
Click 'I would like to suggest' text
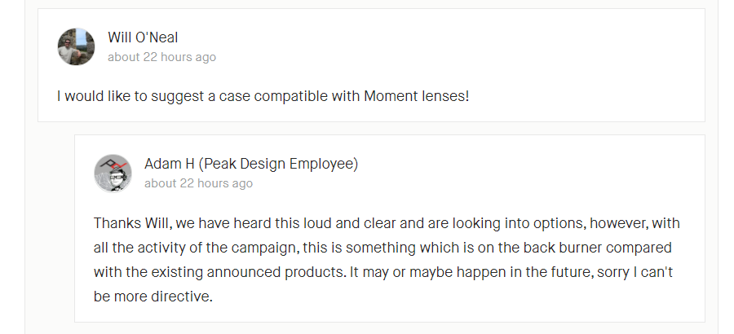pyautogui.click(x=130, y=96)
